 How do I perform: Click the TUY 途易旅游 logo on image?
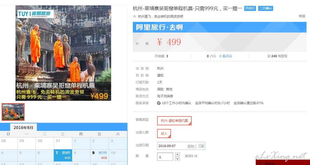[x=35, y=14]
